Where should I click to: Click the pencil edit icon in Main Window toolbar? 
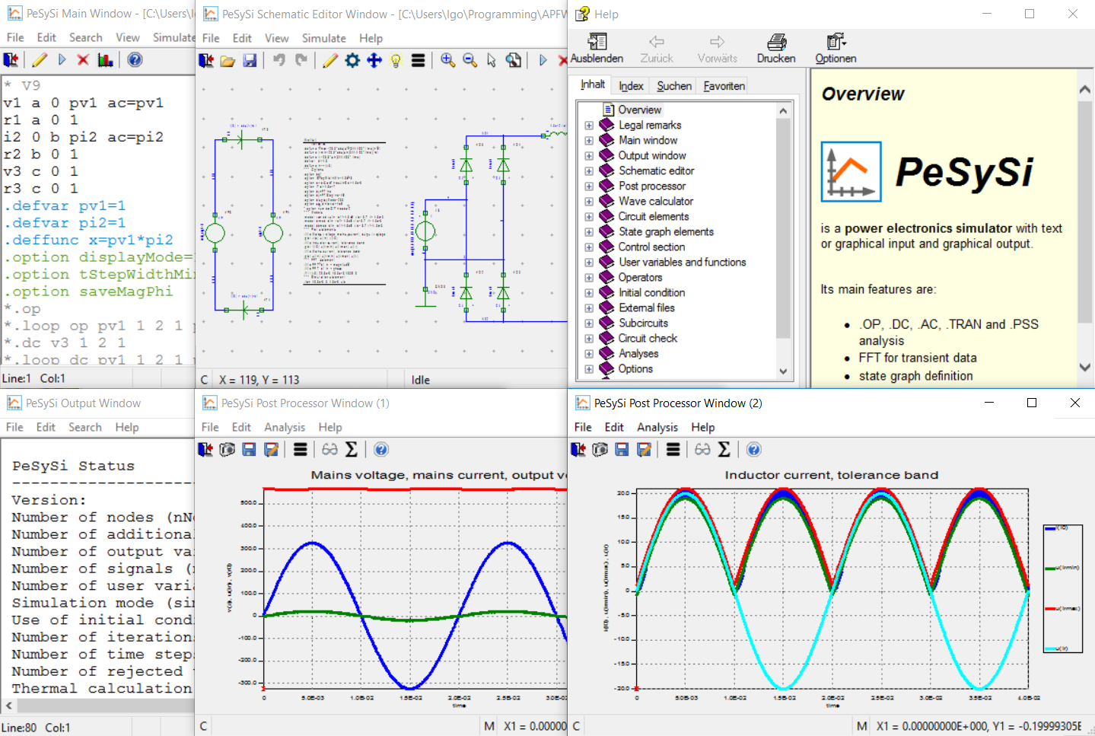click(x=40, y=60)
